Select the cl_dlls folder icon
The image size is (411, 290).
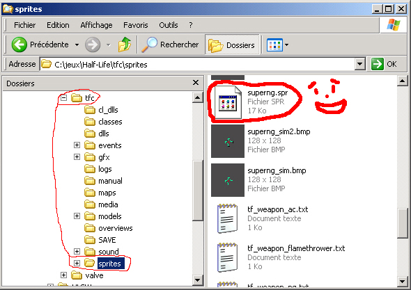90,110
